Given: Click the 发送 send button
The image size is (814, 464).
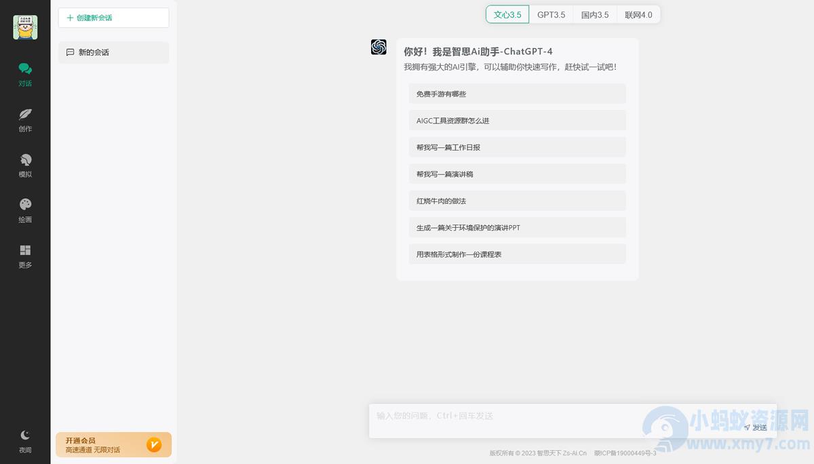Looking at the screenshot, I should coord(755,427).
